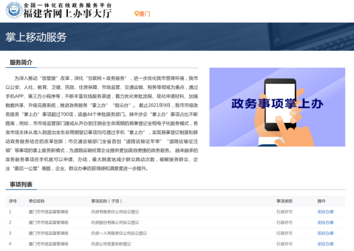Click the 掌上移动服务 page heading
This screenshot has height=251, width=354.
pos(36,37)
